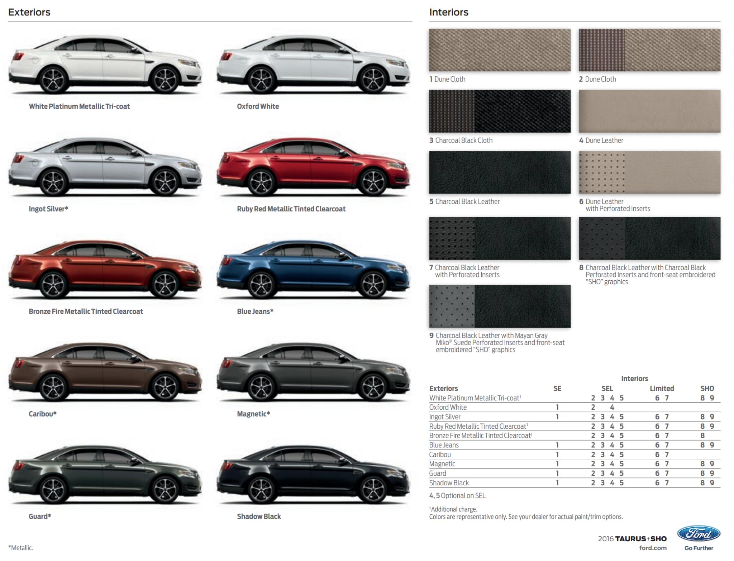
Task: Open the ford.com link
Action: point(653,548)
